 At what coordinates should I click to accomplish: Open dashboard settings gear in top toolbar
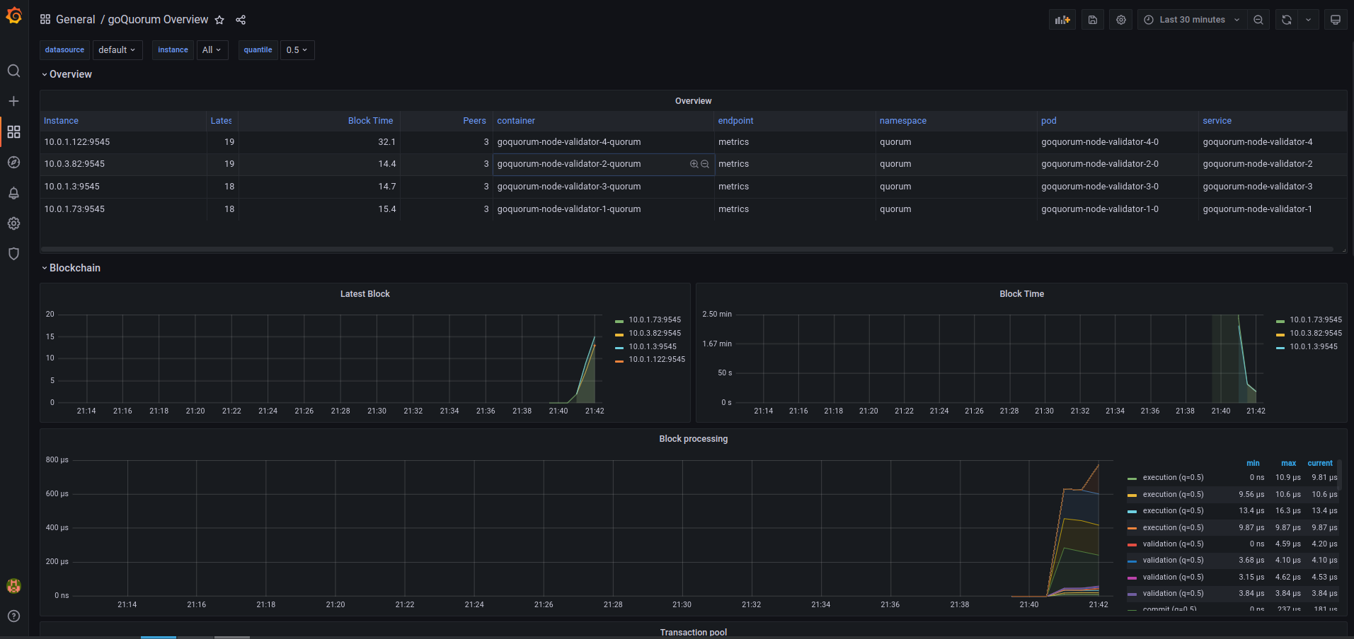[1120, 20]
